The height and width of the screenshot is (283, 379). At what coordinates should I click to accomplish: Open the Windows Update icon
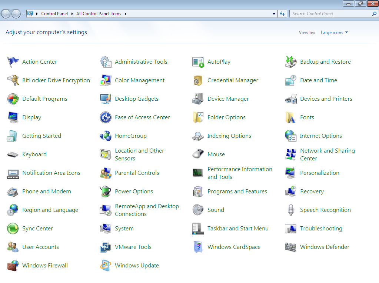[106, 266]
